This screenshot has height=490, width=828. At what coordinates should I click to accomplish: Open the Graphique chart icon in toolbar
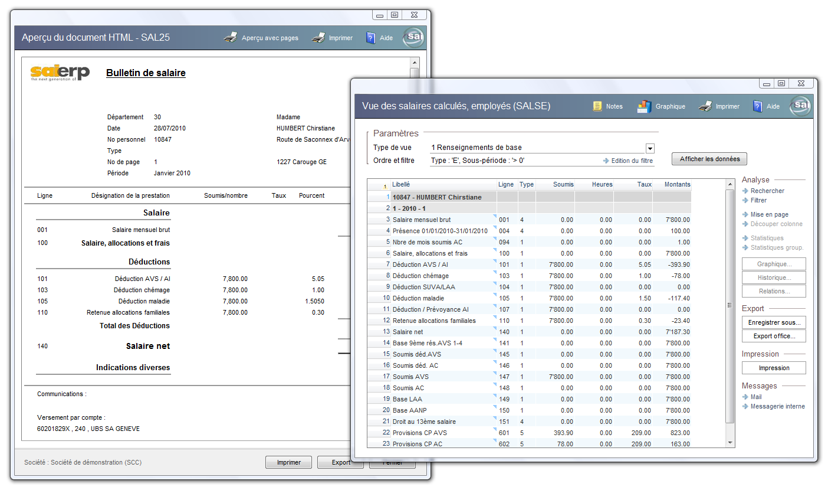coord(644,106)
